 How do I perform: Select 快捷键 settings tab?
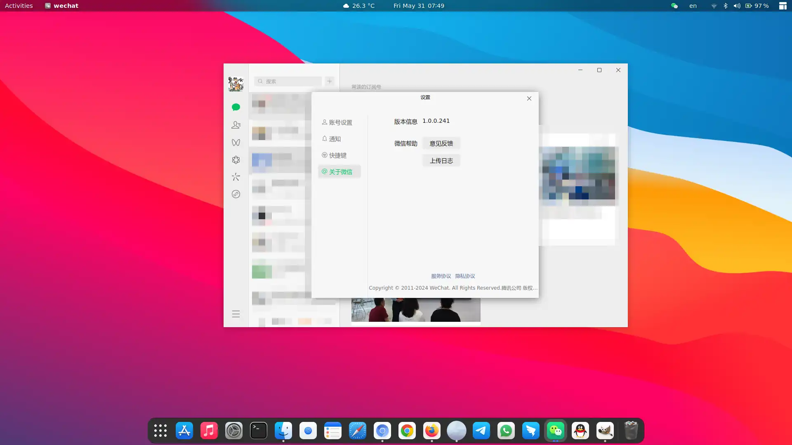pyautogui.click(x=337, y=155)
